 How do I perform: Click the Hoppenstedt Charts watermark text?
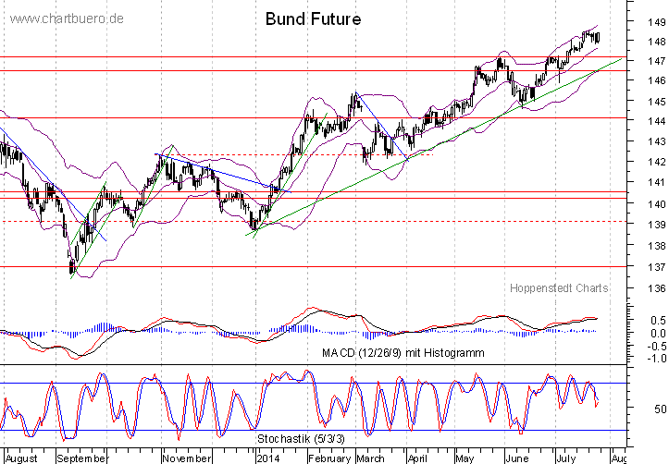(x=559, y=288)
